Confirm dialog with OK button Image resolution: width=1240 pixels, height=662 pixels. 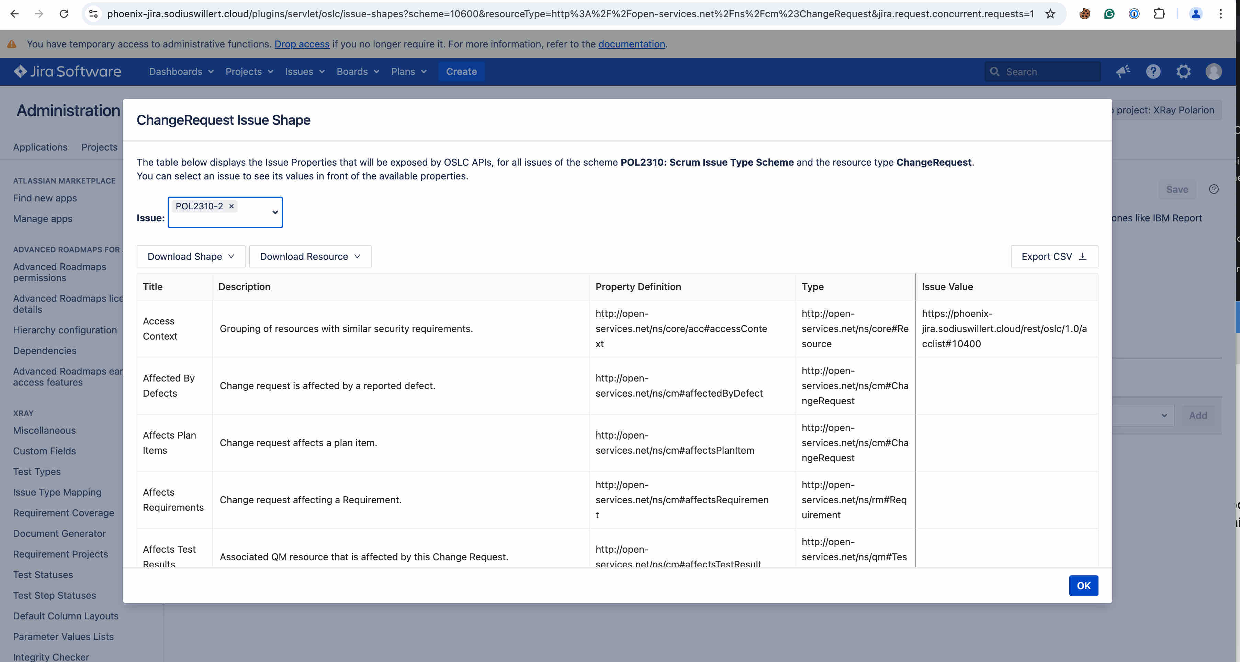point(1084,585)
